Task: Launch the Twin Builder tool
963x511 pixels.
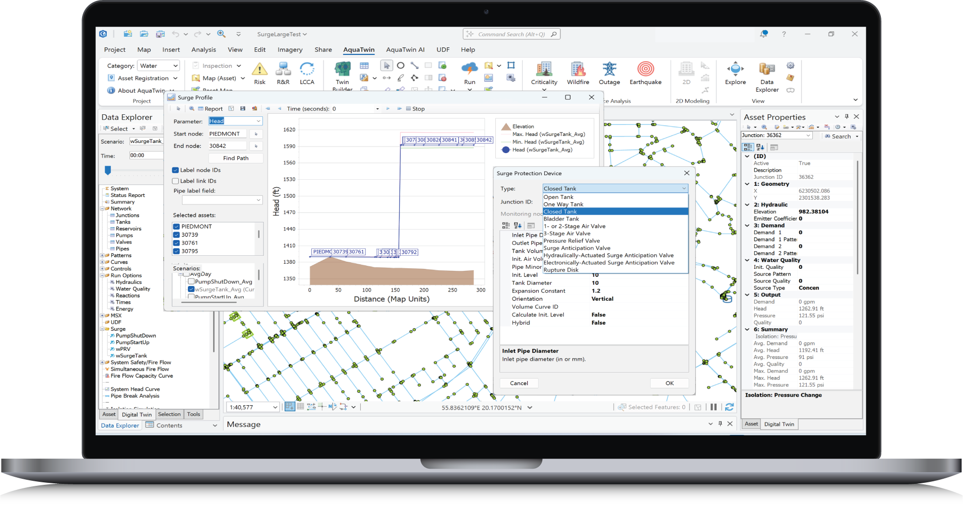Action: (x=343, y=69)
